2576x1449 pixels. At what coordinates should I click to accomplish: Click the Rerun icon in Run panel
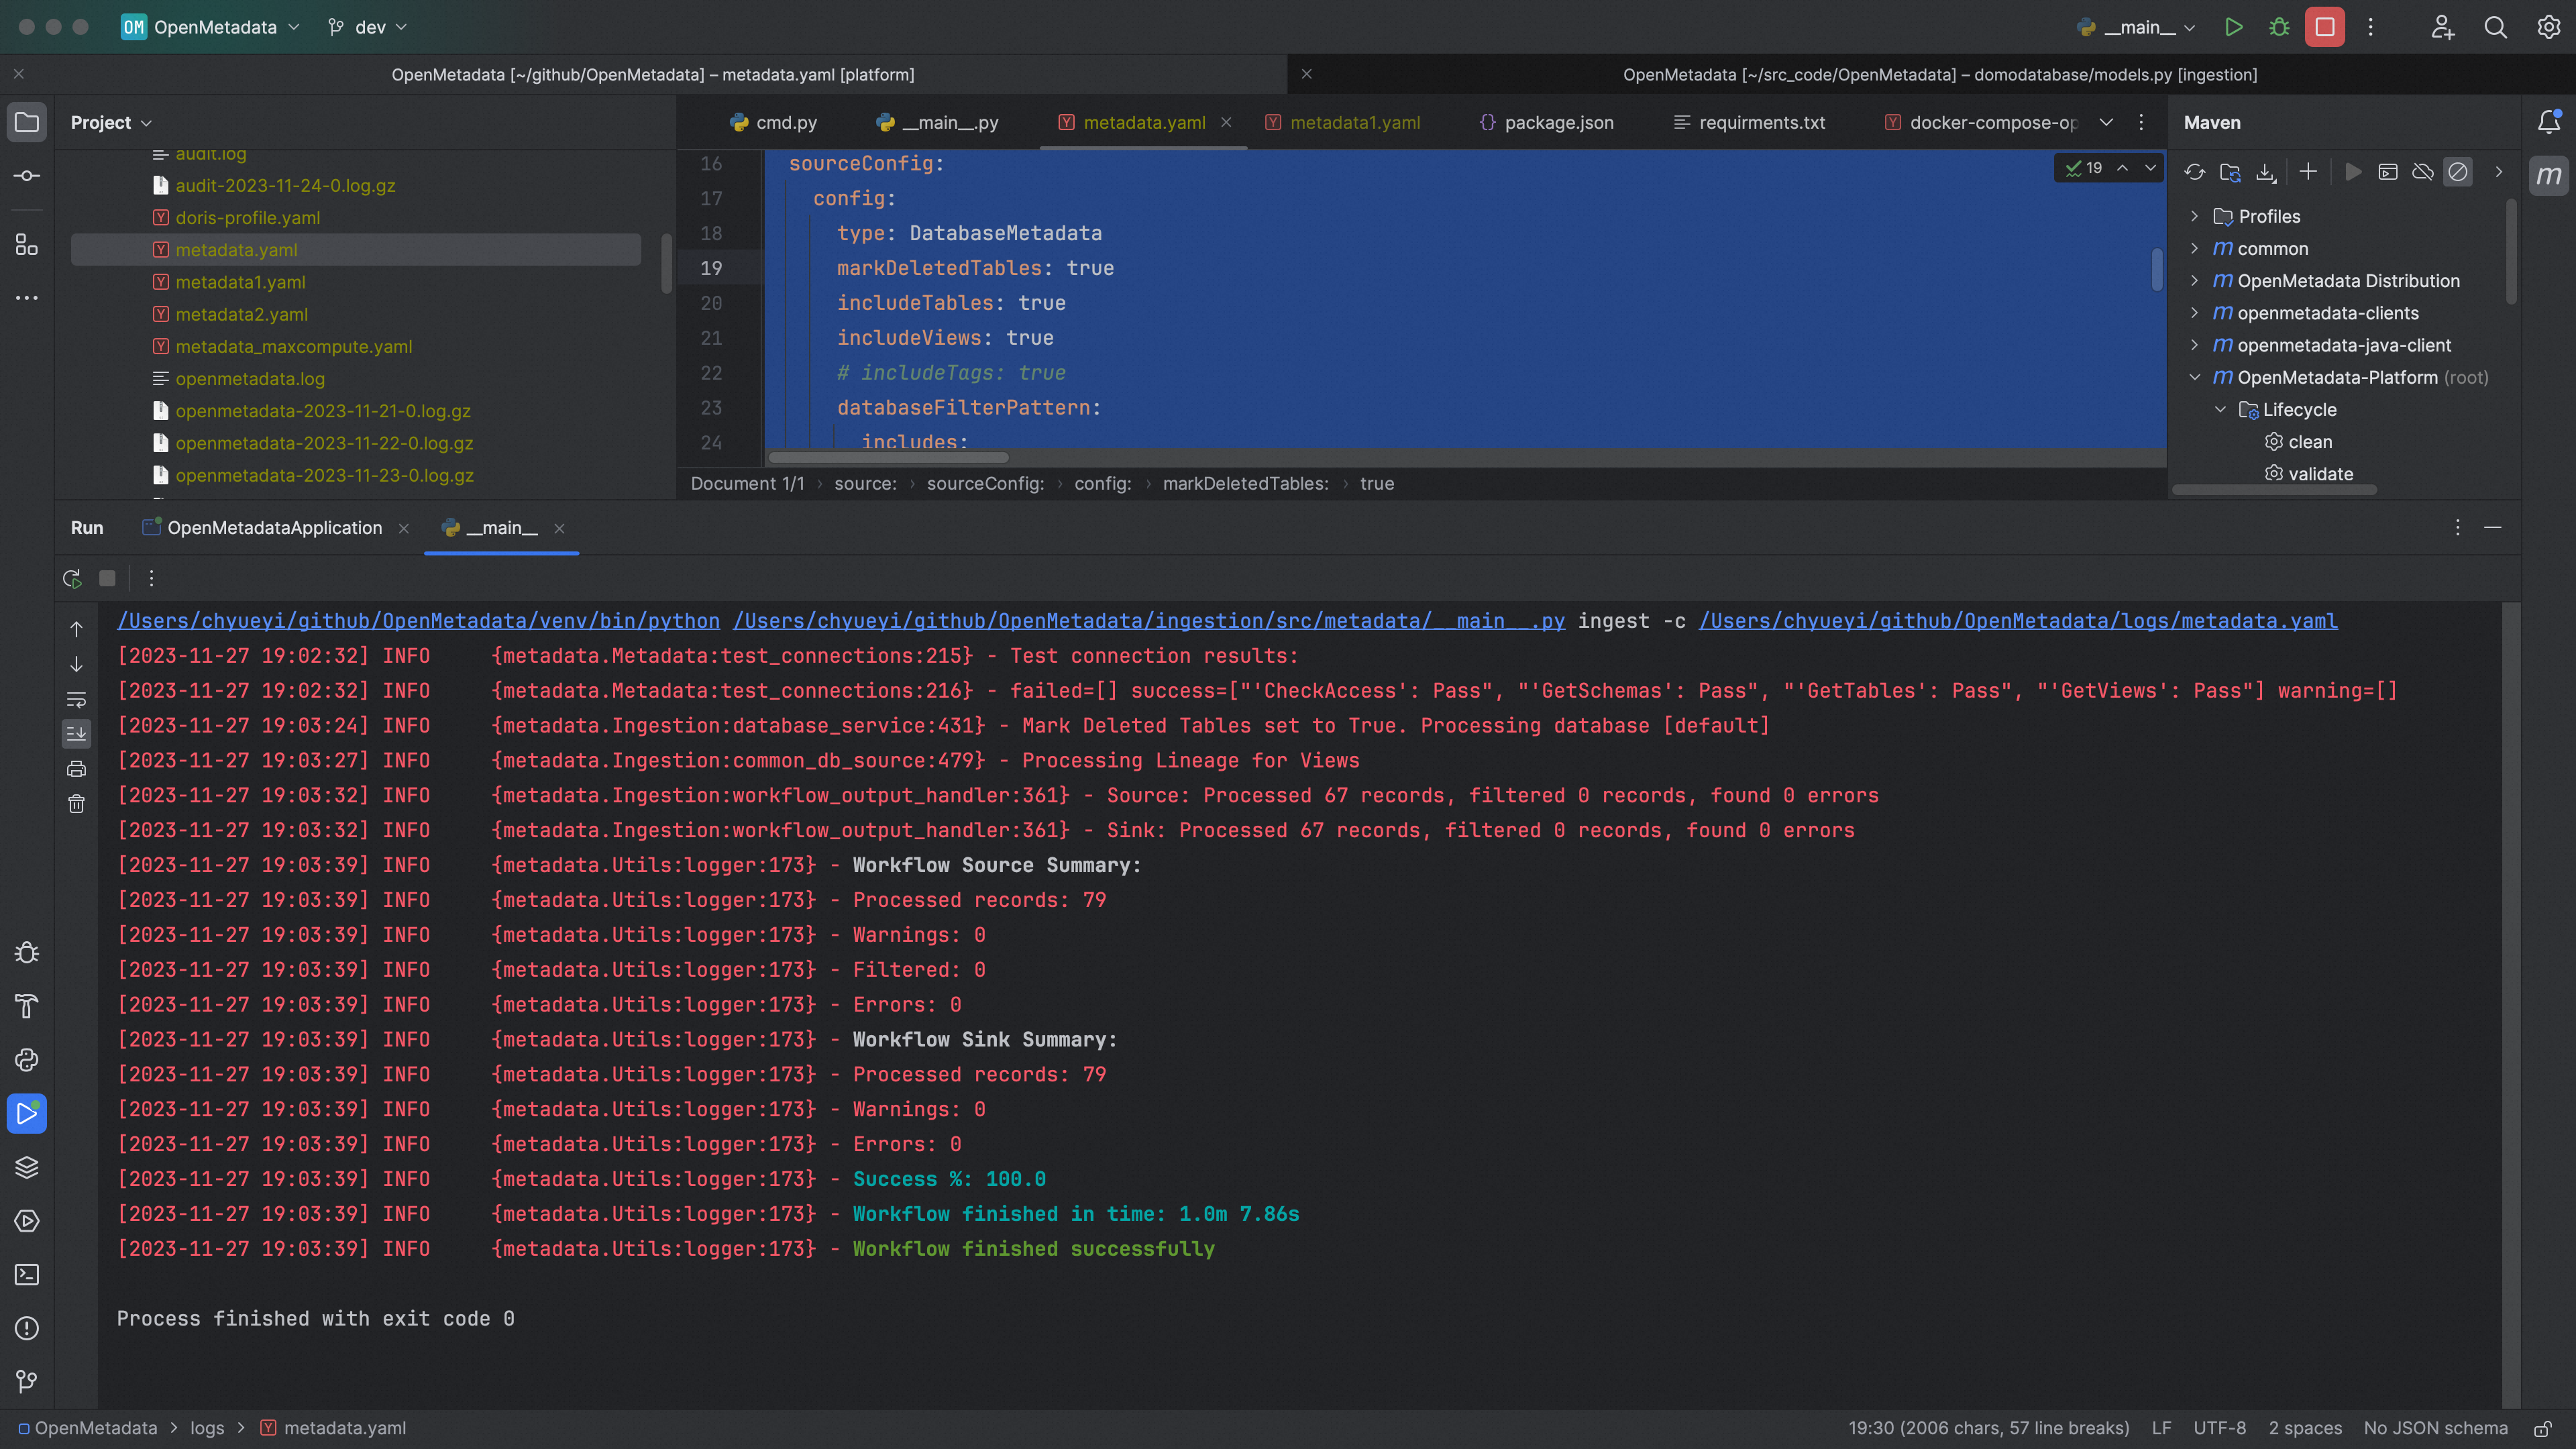point(72,578)
